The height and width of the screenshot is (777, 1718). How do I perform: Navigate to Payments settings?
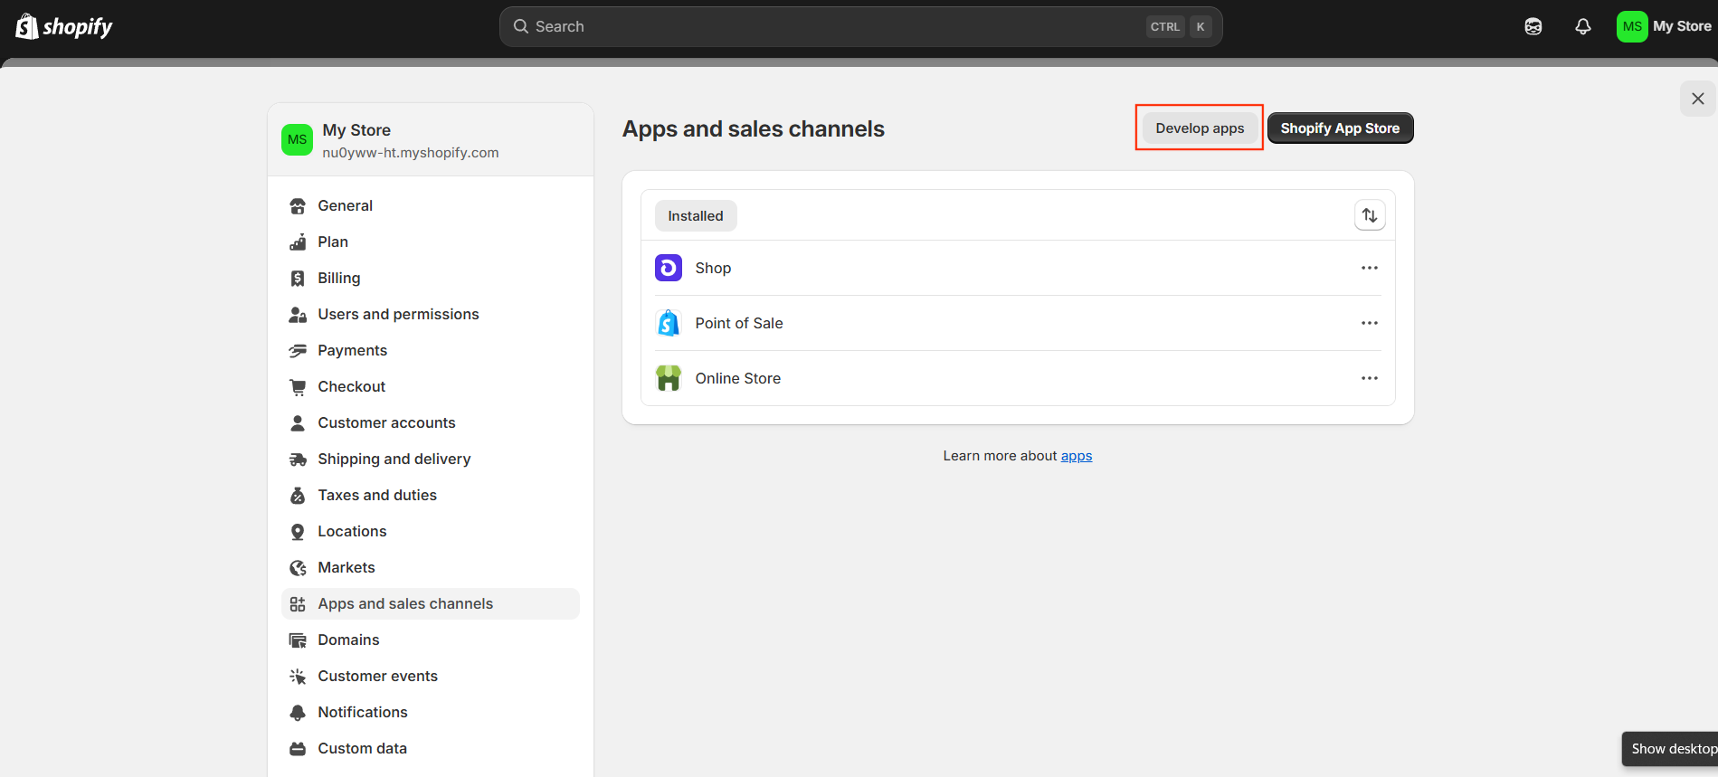click(431, 351)
